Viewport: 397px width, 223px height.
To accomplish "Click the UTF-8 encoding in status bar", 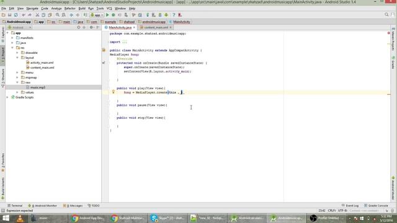I will coord(342,211).
